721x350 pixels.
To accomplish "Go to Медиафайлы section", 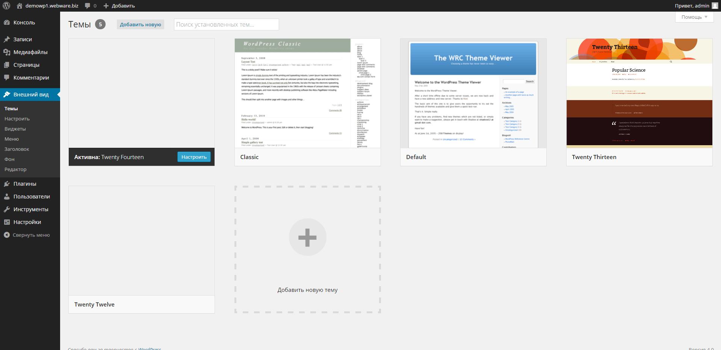I will (x=30, y=52).
